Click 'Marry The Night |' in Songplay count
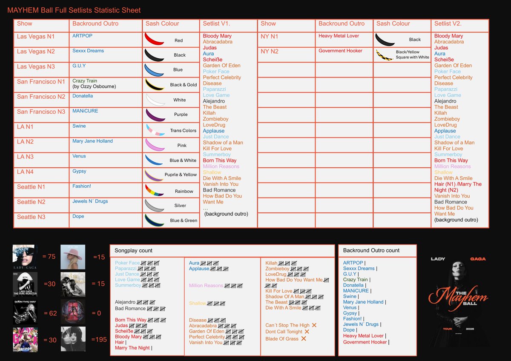The height and width of the screenshot is (361, 511). click(134, 348)
